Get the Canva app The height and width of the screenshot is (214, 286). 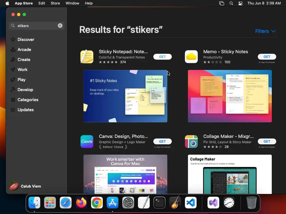click(162, 141)
